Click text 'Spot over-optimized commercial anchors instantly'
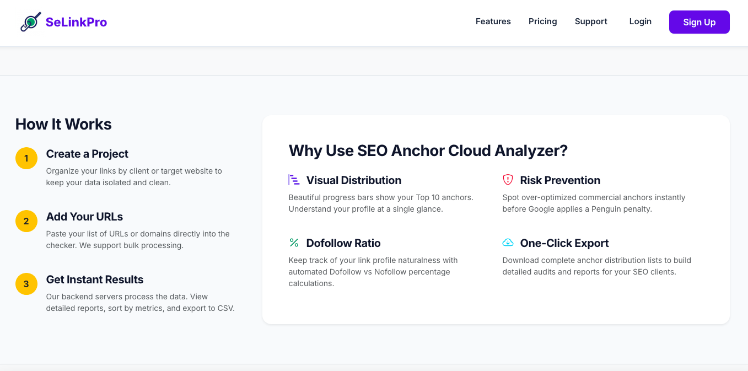Screen dimensions: 748x371 594,197
